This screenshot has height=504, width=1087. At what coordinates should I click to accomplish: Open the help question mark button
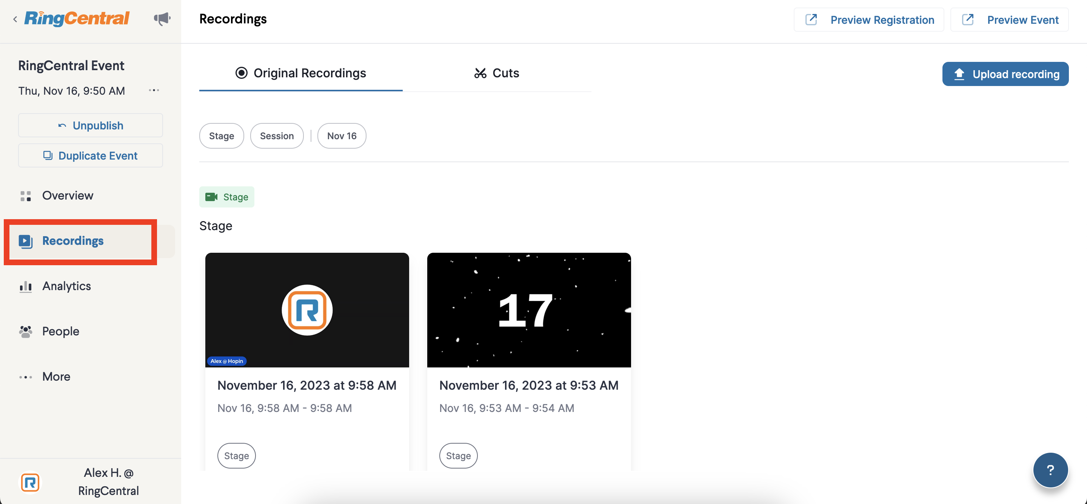(x=1050, y=470)
